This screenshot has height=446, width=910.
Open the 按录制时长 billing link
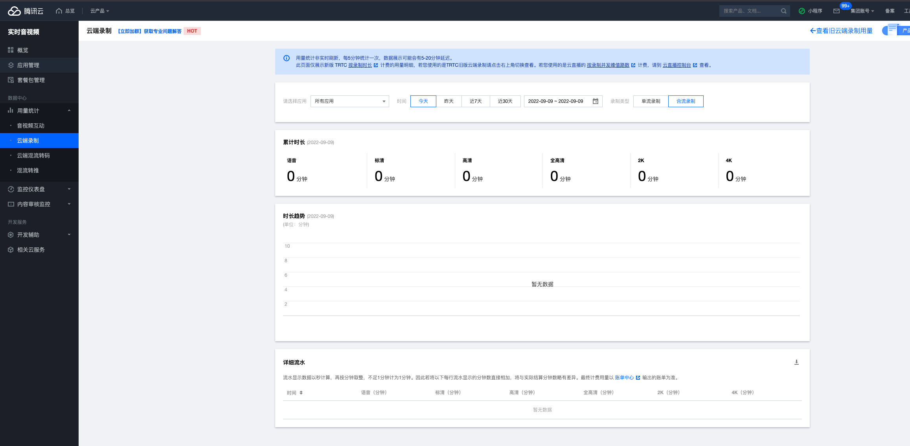[x=360, y=65]
